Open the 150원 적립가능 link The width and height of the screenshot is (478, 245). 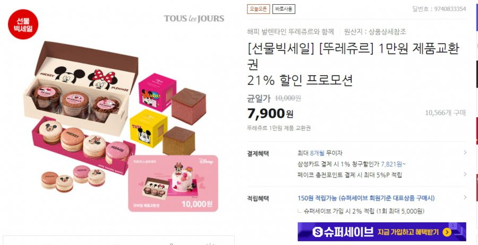tap(366, 198)
